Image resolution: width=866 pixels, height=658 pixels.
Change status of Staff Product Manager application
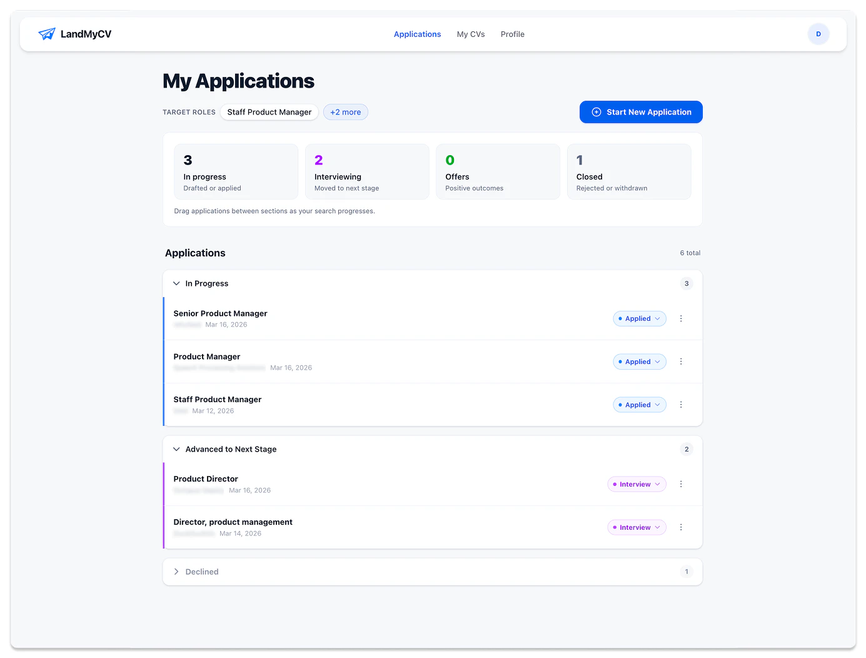640,405
